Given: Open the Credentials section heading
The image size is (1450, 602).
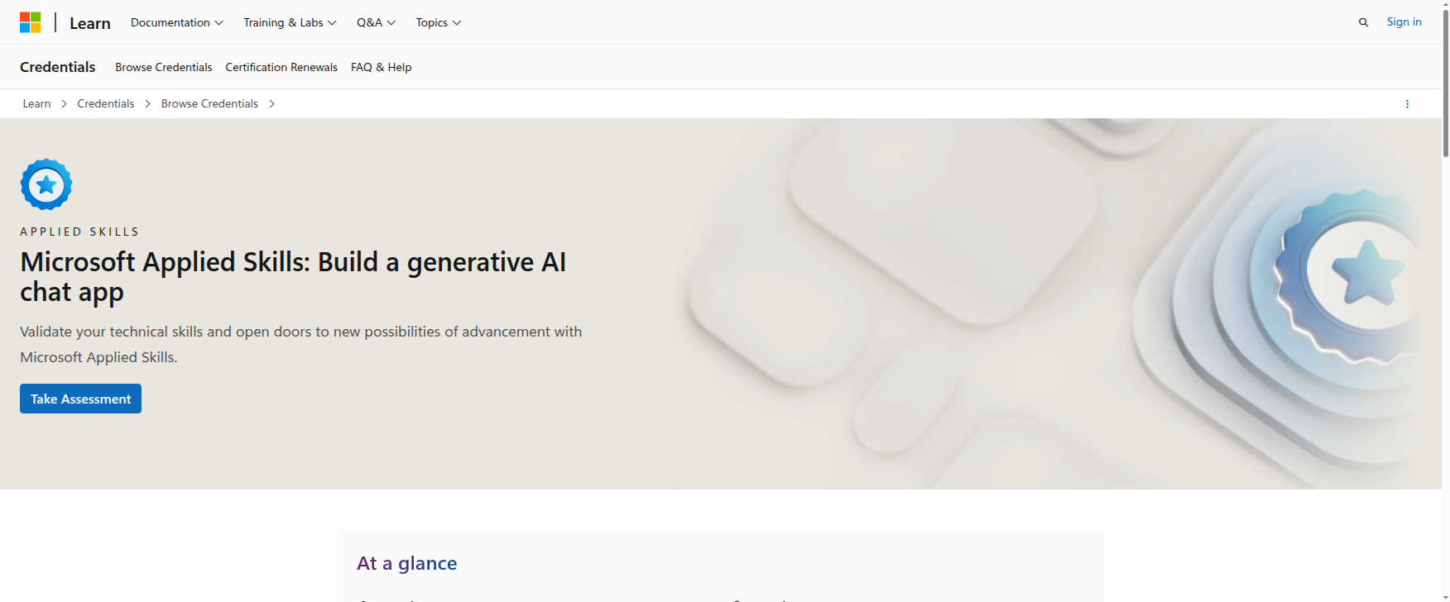Looking at the screenshot, I should (58, 67).
